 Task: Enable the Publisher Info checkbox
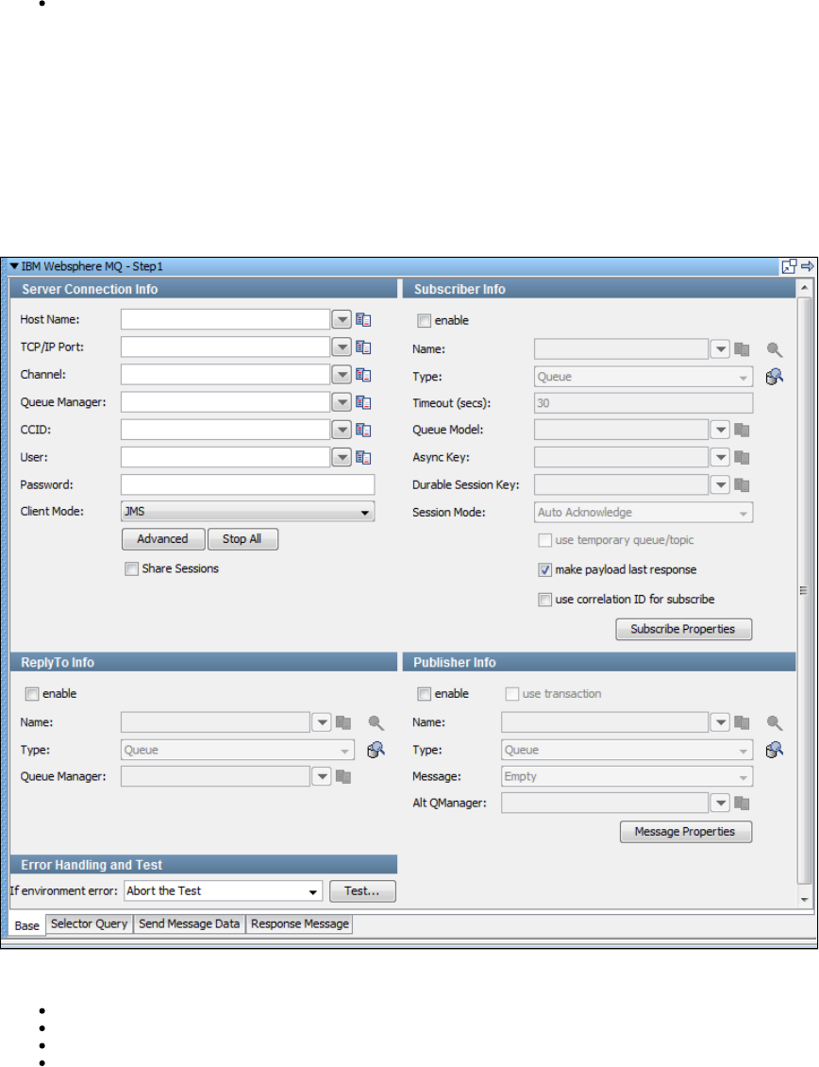click(425, 694)
